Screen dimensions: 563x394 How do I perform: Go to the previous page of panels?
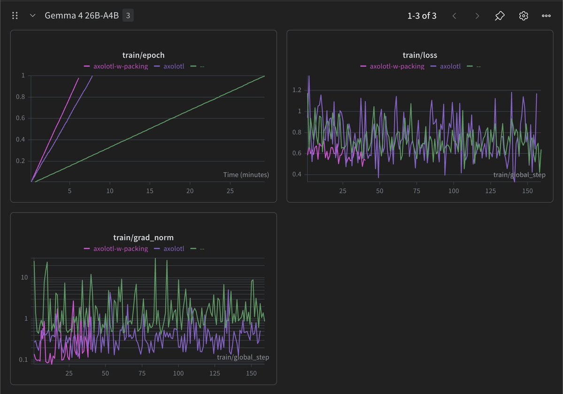(x=454, y=15)
